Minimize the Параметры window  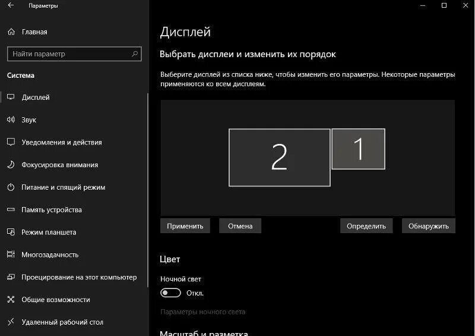(423, 5)
